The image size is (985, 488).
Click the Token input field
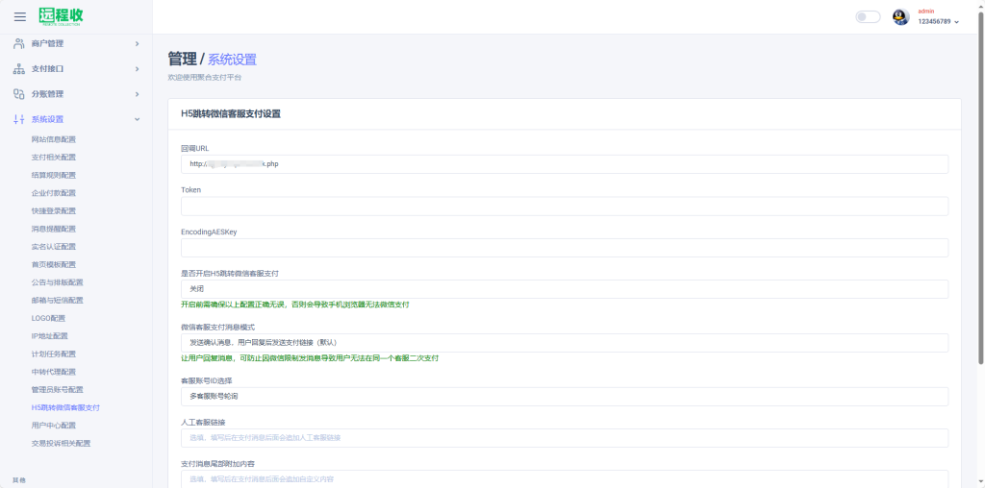pyautogui.click(x=564, y=207)
